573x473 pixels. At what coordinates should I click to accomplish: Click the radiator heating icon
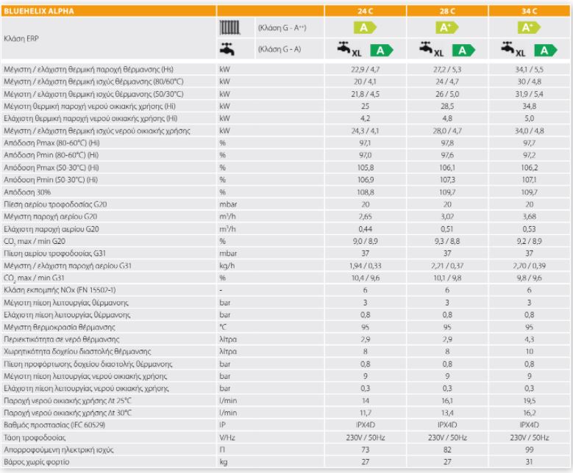(x=229, y=27)
